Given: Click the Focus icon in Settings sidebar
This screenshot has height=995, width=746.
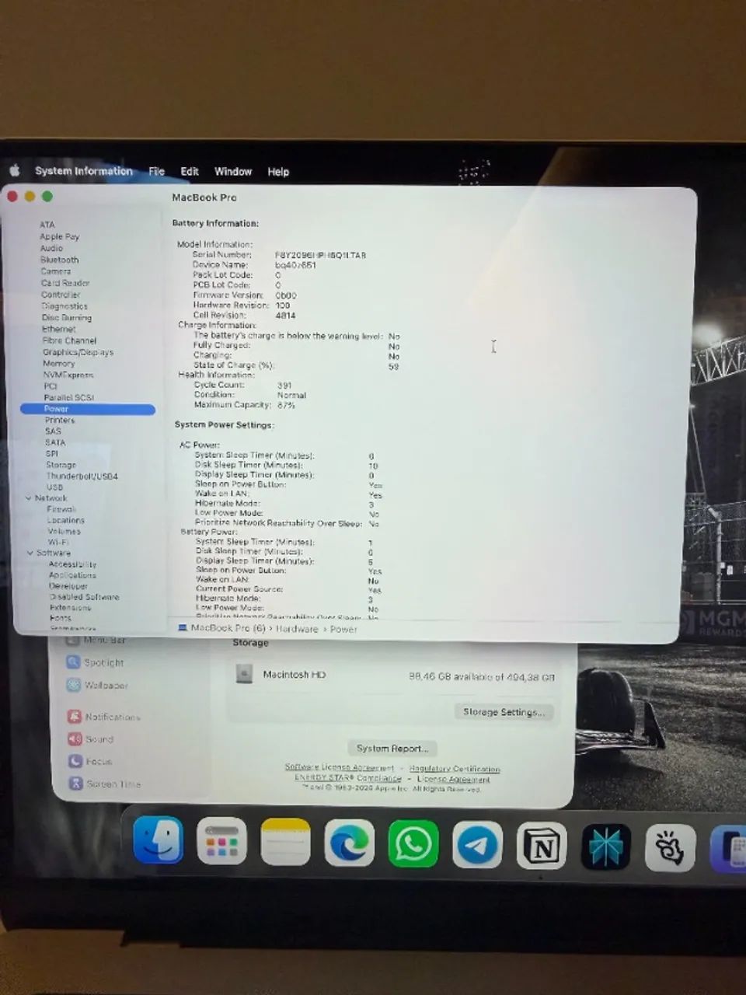Looking at the screenshot, I should pyautogui.click(x=75, y=761).
